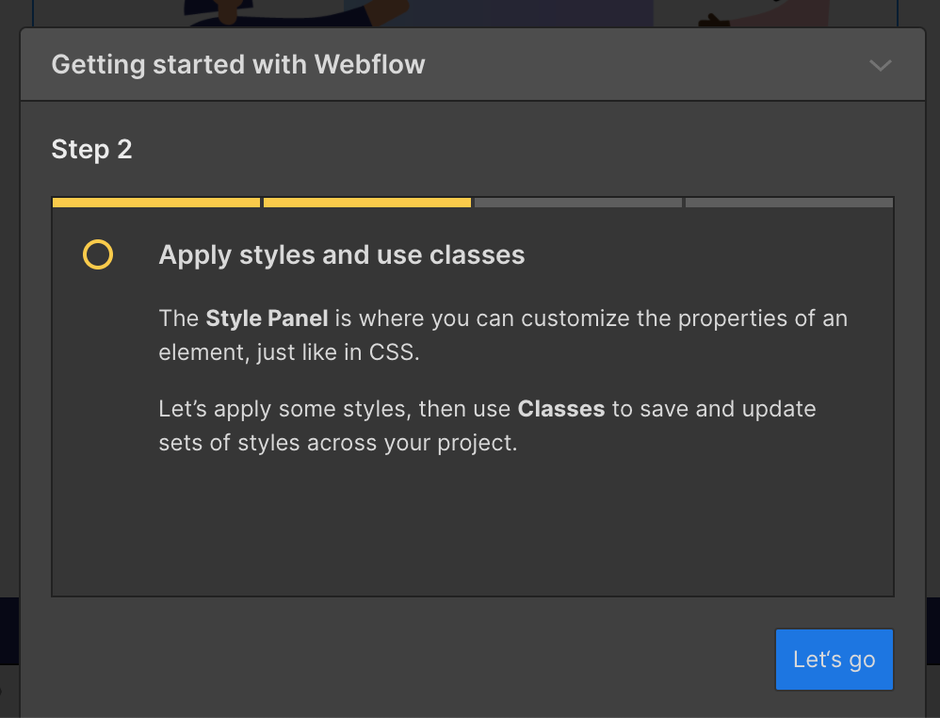Screen dimensions: 940x718
Task: Jump to the third gray progress segment
Action: point(578,203)
